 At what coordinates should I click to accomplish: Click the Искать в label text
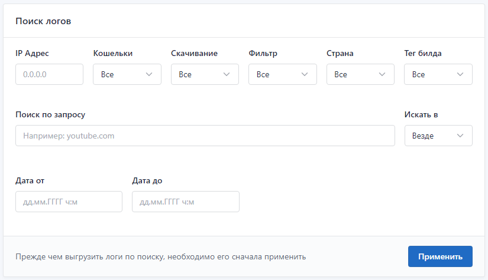pyautogui.click(x=421, y=114)
